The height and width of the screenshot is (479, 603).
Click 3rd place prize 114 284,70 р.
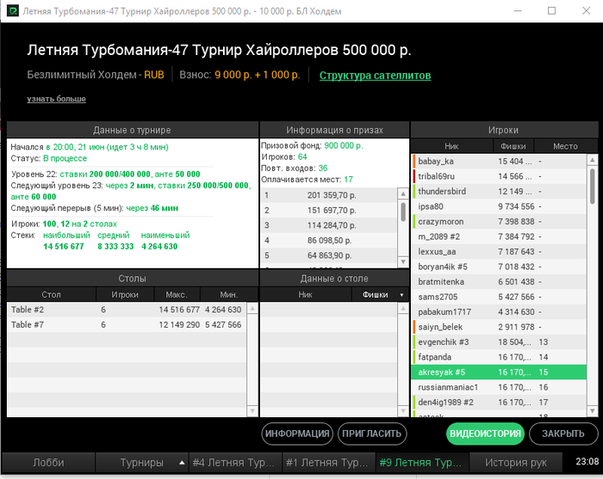(x=329, y=225)
